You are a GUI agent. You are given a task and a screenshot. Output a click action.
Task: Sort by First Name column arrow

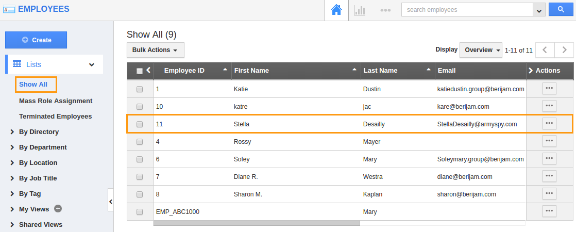coord(354,69)
